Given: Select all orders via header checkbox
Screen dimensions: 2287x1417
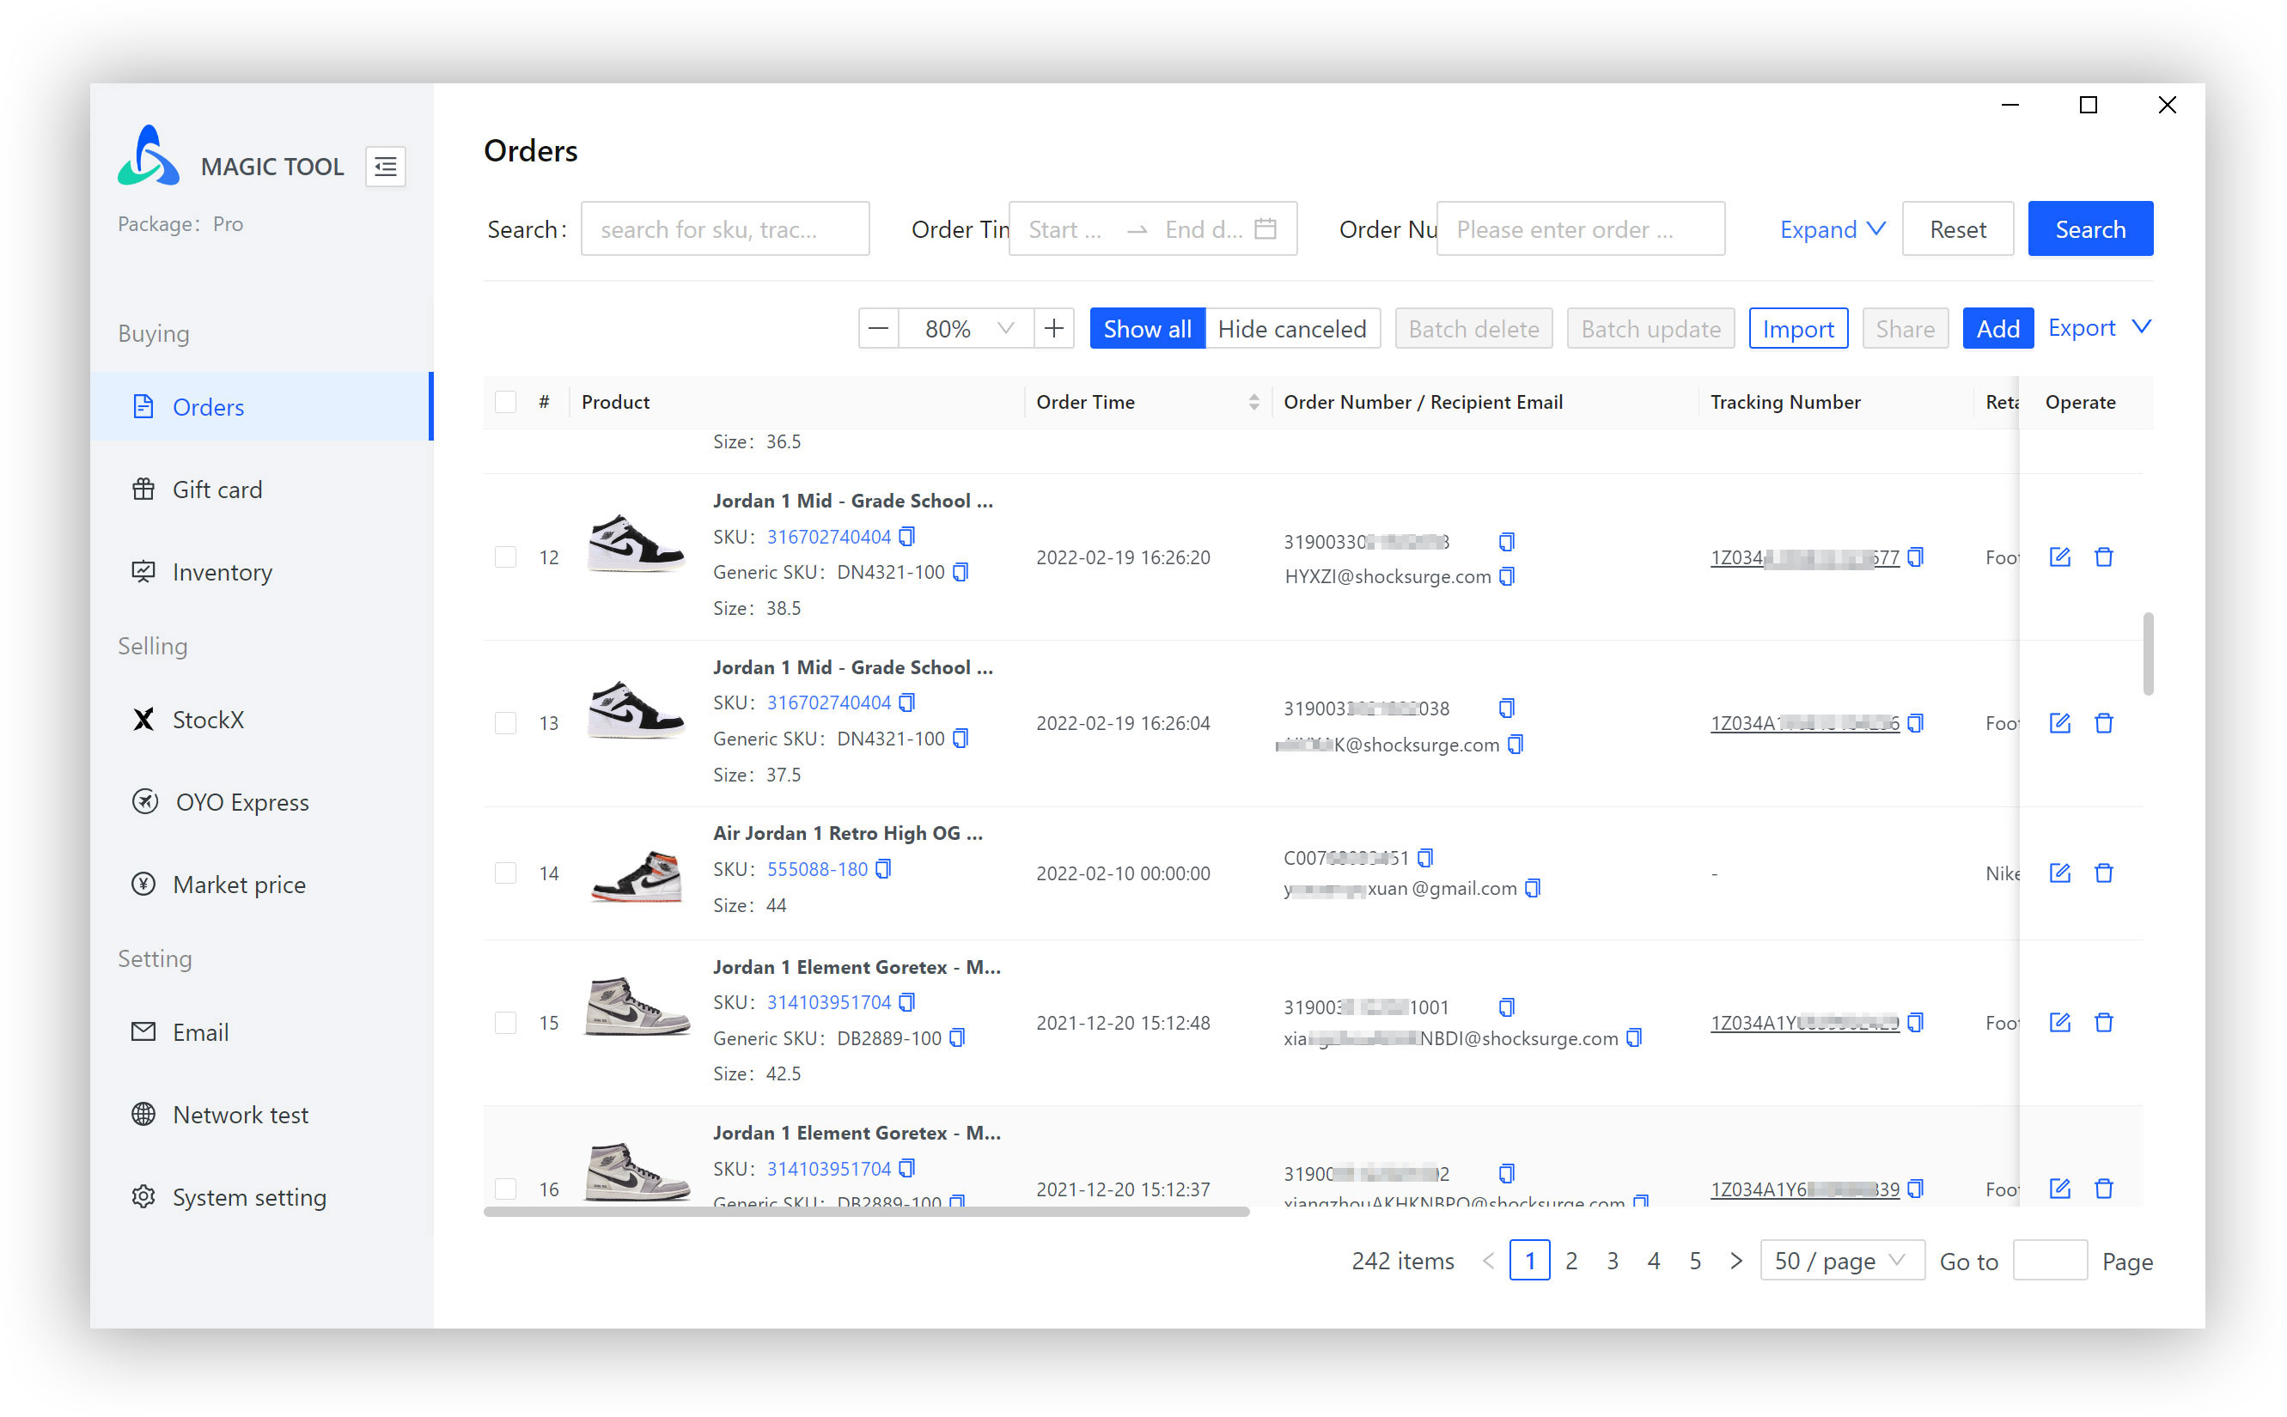Looking at the screenshot, I should 505,402.
